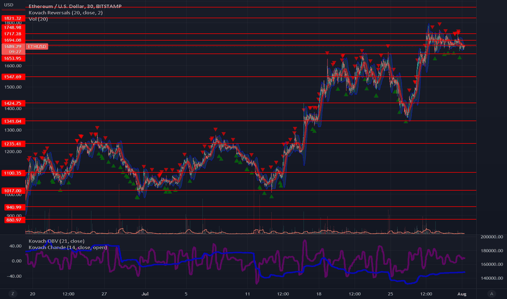Click the 18 date on time axis
Image resolution: width=507 pixels, height=299 pixels.
click(319, 294)
